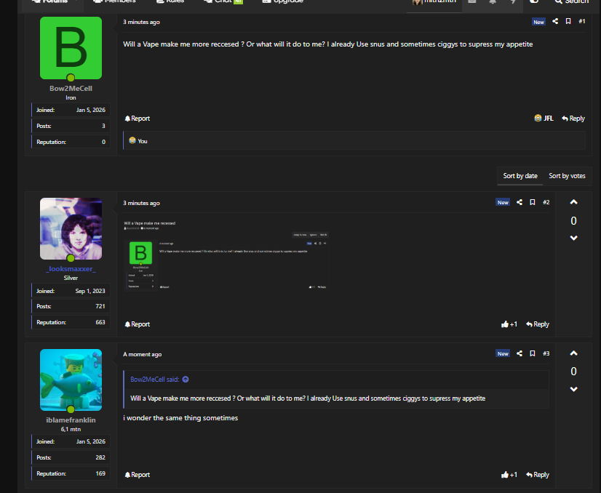
Task: React JFL to Bow2MeCell's post
Action: pos(543,119)
